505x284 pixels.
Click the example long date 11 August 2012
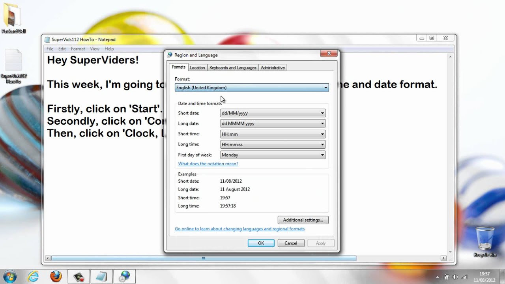click(235, 189)
